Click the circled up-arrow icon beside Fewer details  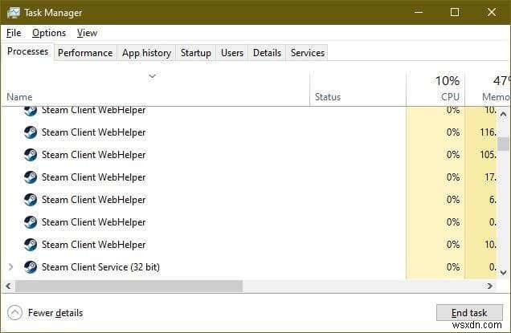[14, 313]
